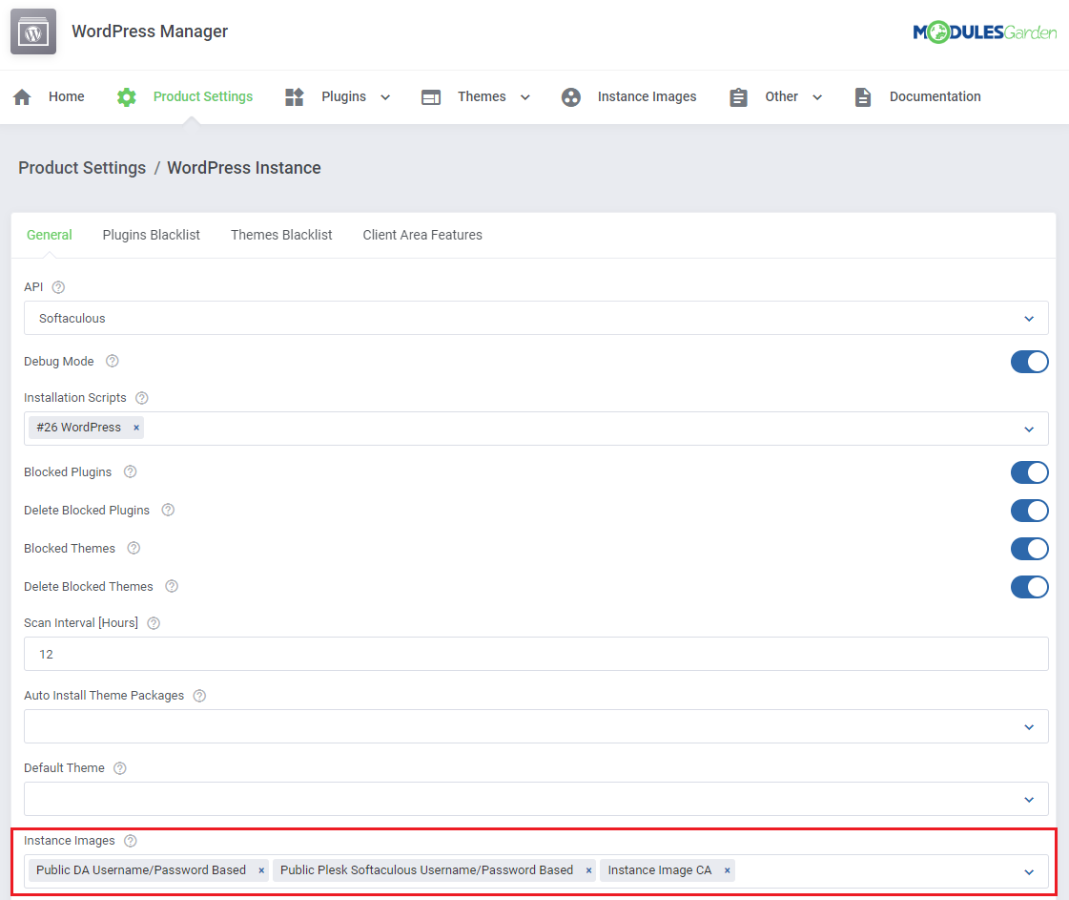Show help tooltip for Instance Images field

click(x=131, y=841)
